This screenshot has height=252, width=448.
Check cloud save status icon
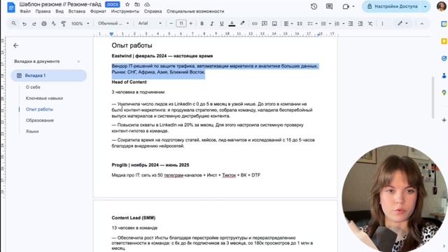(x=147, y=5)
